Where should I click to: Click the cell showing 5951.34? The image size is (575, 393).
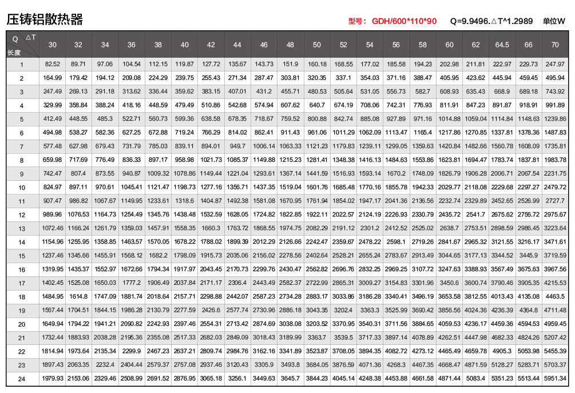pos(554,379)
